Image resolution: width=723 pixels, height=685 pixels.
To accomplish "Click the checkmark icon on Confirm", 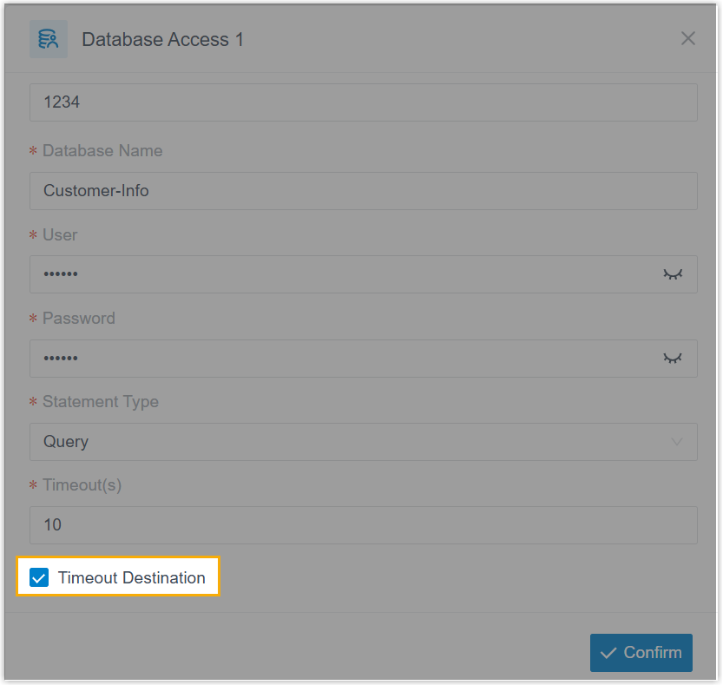I will (x=608, y=653).
